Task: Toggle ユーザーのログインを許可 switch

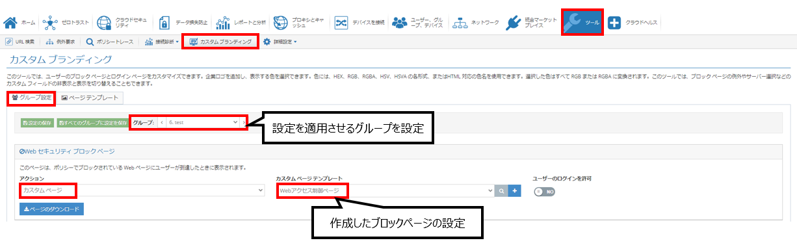Action: 544,192
